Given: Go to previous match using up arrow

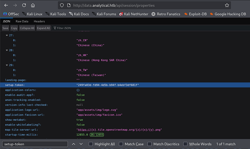Looking at the screenshot, I should click(x=73, y=144).
